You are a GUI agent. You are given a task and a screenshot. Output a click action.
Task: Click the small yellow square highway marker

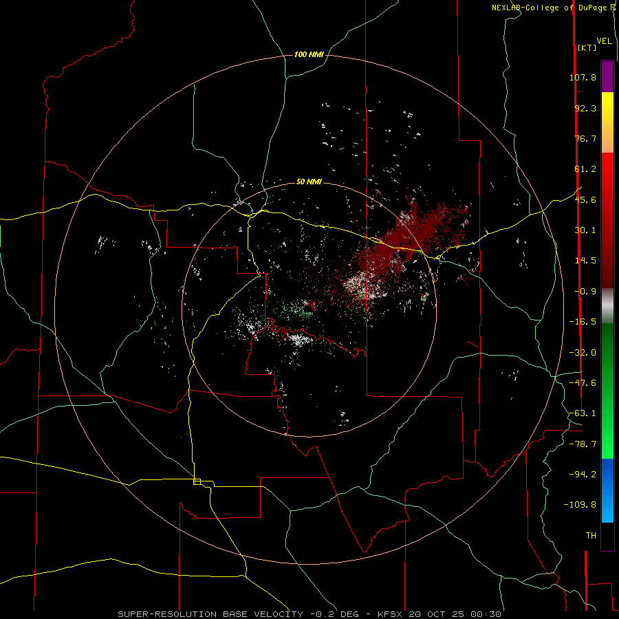point(197,481)
